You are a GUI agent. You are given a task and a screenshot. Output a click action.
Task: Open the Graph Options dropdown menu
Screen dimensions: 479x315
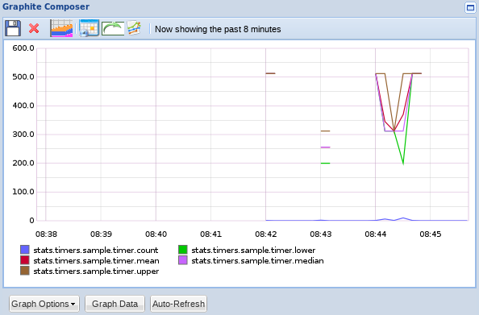coord(44,304)
